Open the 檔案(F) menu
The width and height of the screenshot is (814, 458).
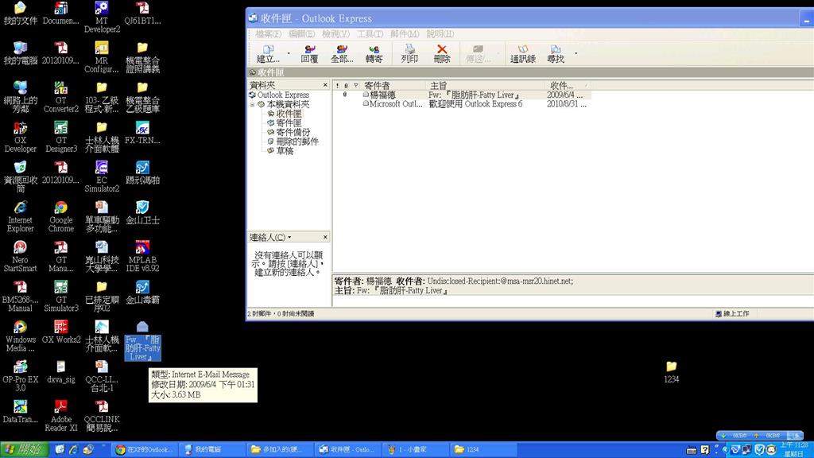(x=268, y=33)
